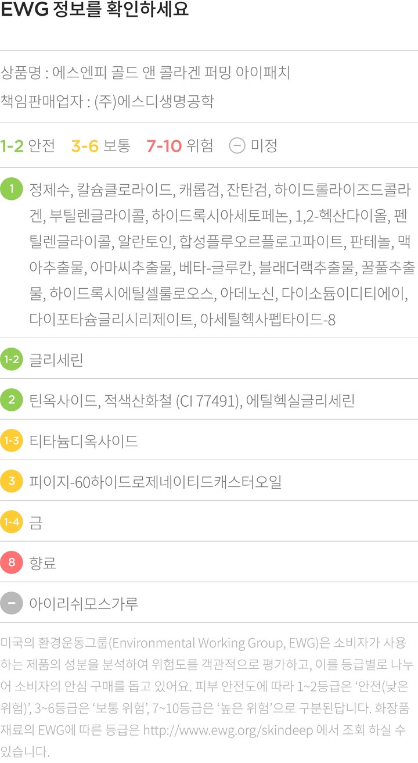Click the gray minus badge beside 아이리쉬모스가루
The width and height of the screenshot is (418, 763).
(12, 603)
